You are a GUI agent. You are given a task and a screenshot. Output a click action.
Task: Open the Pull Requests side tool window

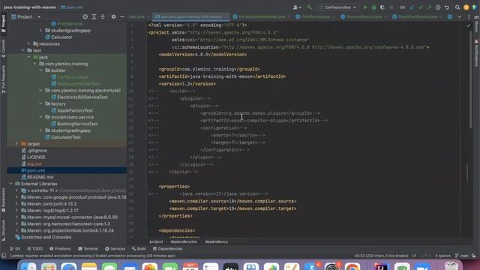3,79
